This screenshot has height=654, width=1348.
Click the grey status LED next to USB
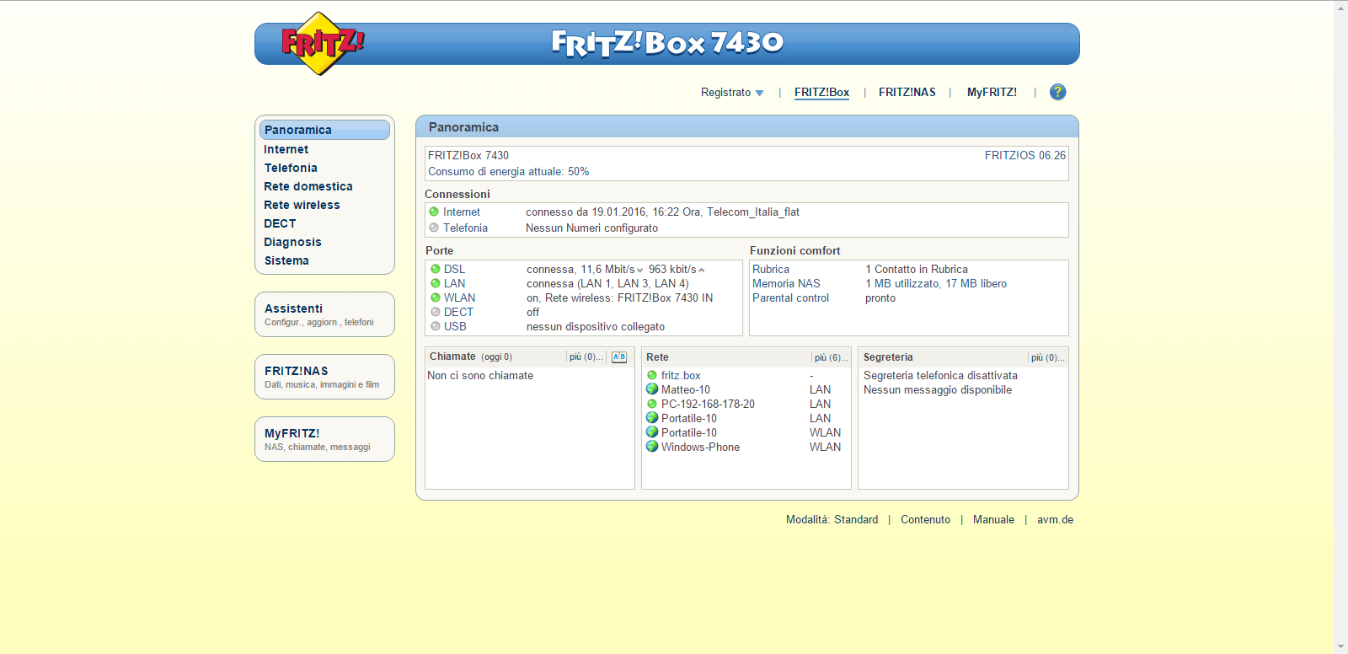click(436, 326)
